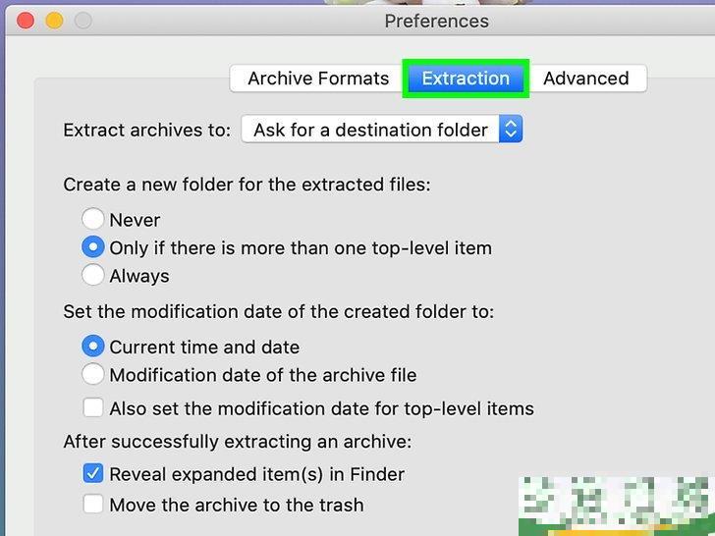Open the Advanced tab

(x=586, y=79)
